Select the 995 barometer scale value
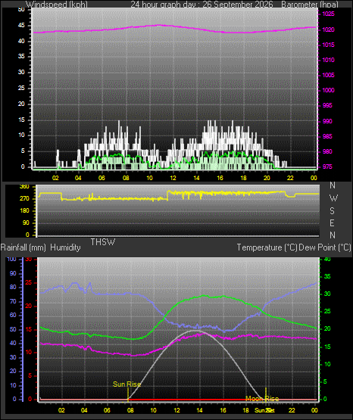The image size is (353, 420). tap(327, 105)
